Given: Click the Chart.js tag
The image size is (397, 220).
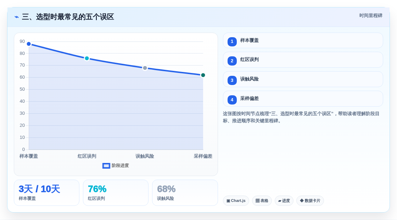Looking at the screenshot, I should coord(236,201).
